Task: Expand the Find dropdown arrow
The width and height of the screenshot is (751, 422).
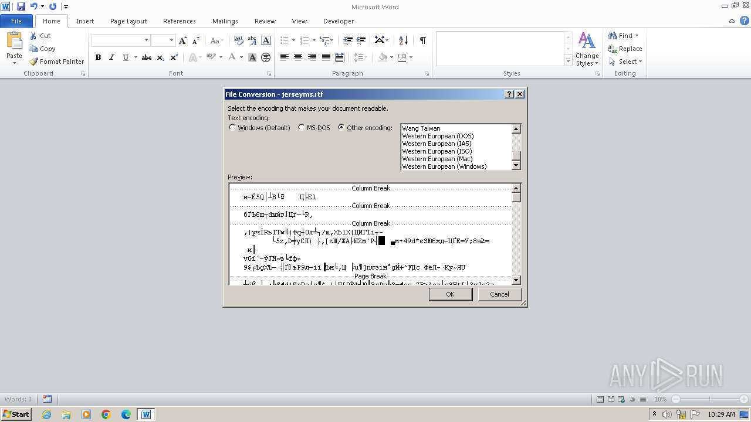Action: click(637, 36)
